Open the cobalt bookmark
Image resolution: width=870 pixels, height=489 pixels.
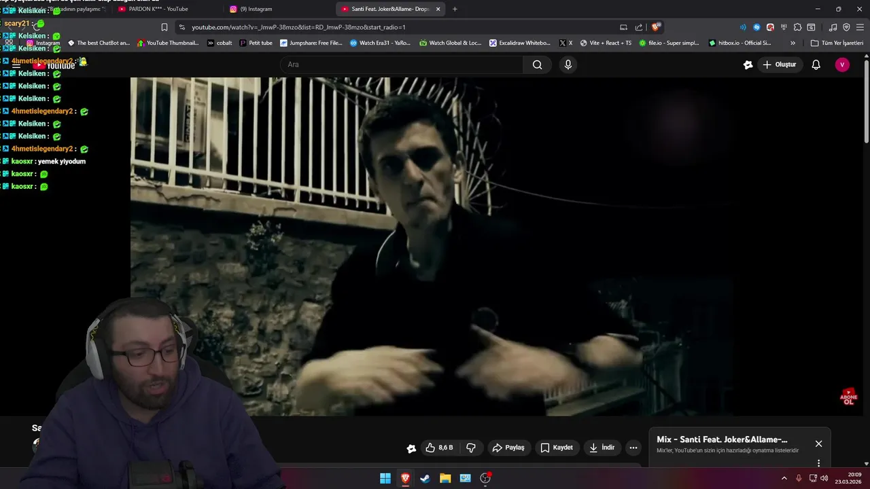click(x=219, y=43)
